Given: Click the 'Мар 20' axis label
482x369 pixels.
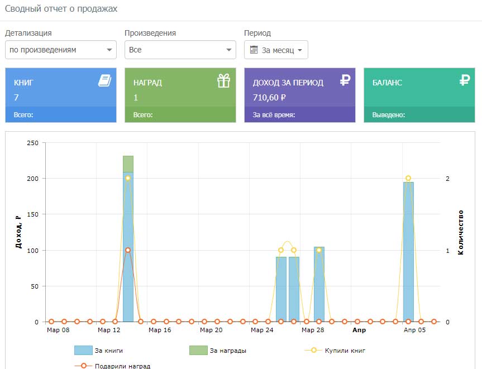Looking at the screenshot, I should click(x=211, y=330).
